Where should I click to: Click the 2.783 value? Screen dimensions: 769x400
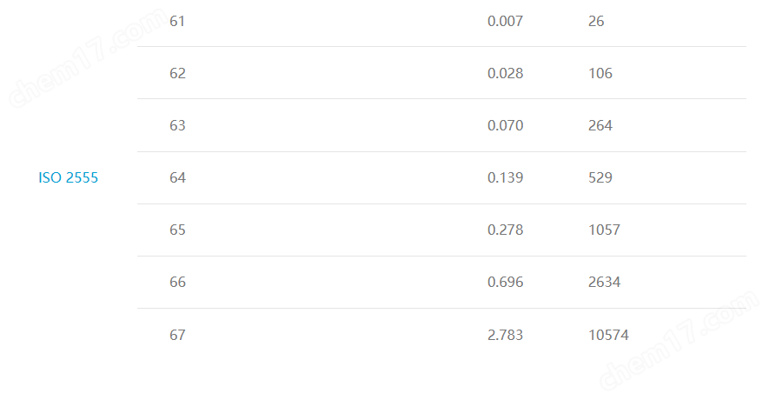coord(505,335)
